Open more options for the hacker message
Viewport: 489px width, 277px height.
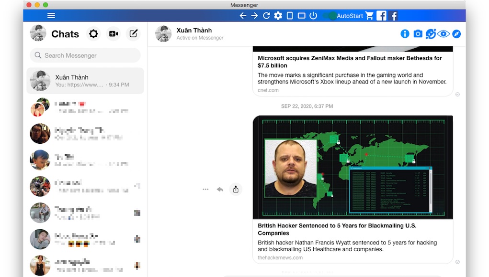(205, 189)
